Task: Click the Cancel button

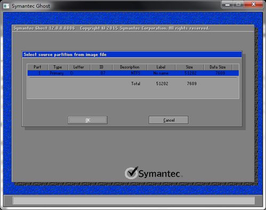Action: (168, 120)
